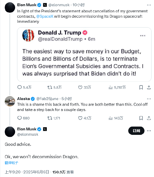View analytics for the 5,787万 views post
This screenshot has height=177, width=154.
click(x=111, y=87)
